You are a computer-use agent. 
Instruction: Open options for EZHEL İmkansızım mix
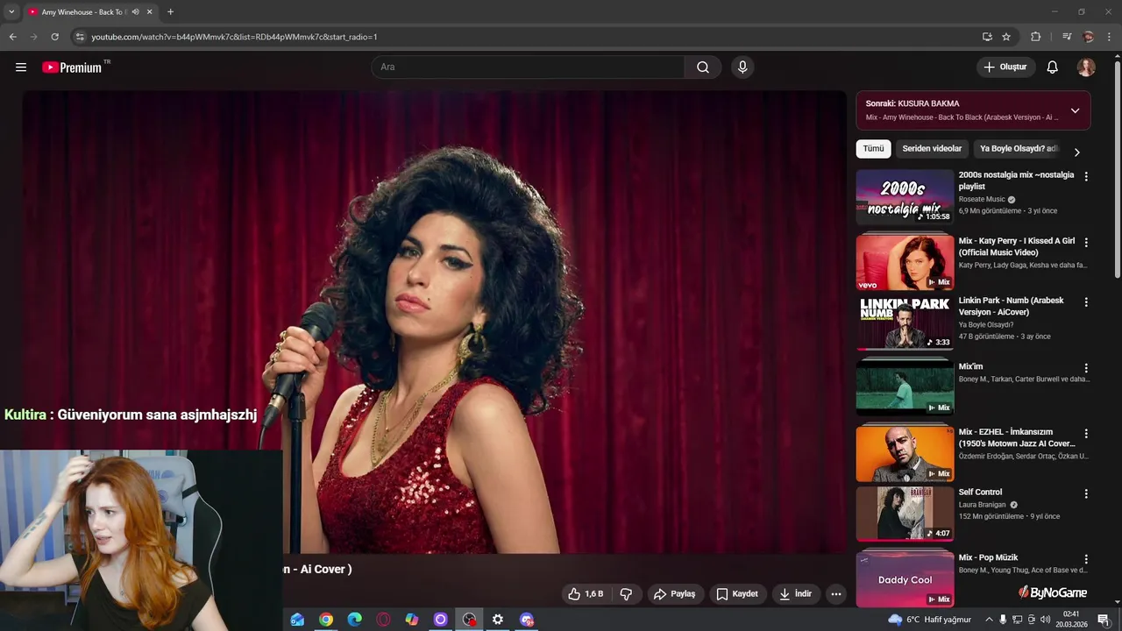pyautogui.click(x=1086, y=434)
